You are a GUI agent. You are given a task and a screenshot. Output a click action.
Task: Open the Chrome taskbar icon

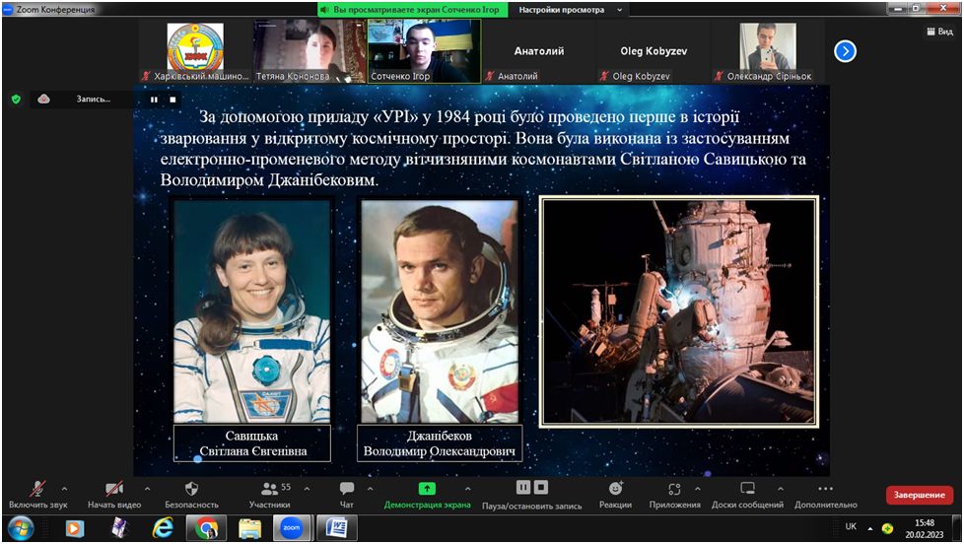(207, 528)
